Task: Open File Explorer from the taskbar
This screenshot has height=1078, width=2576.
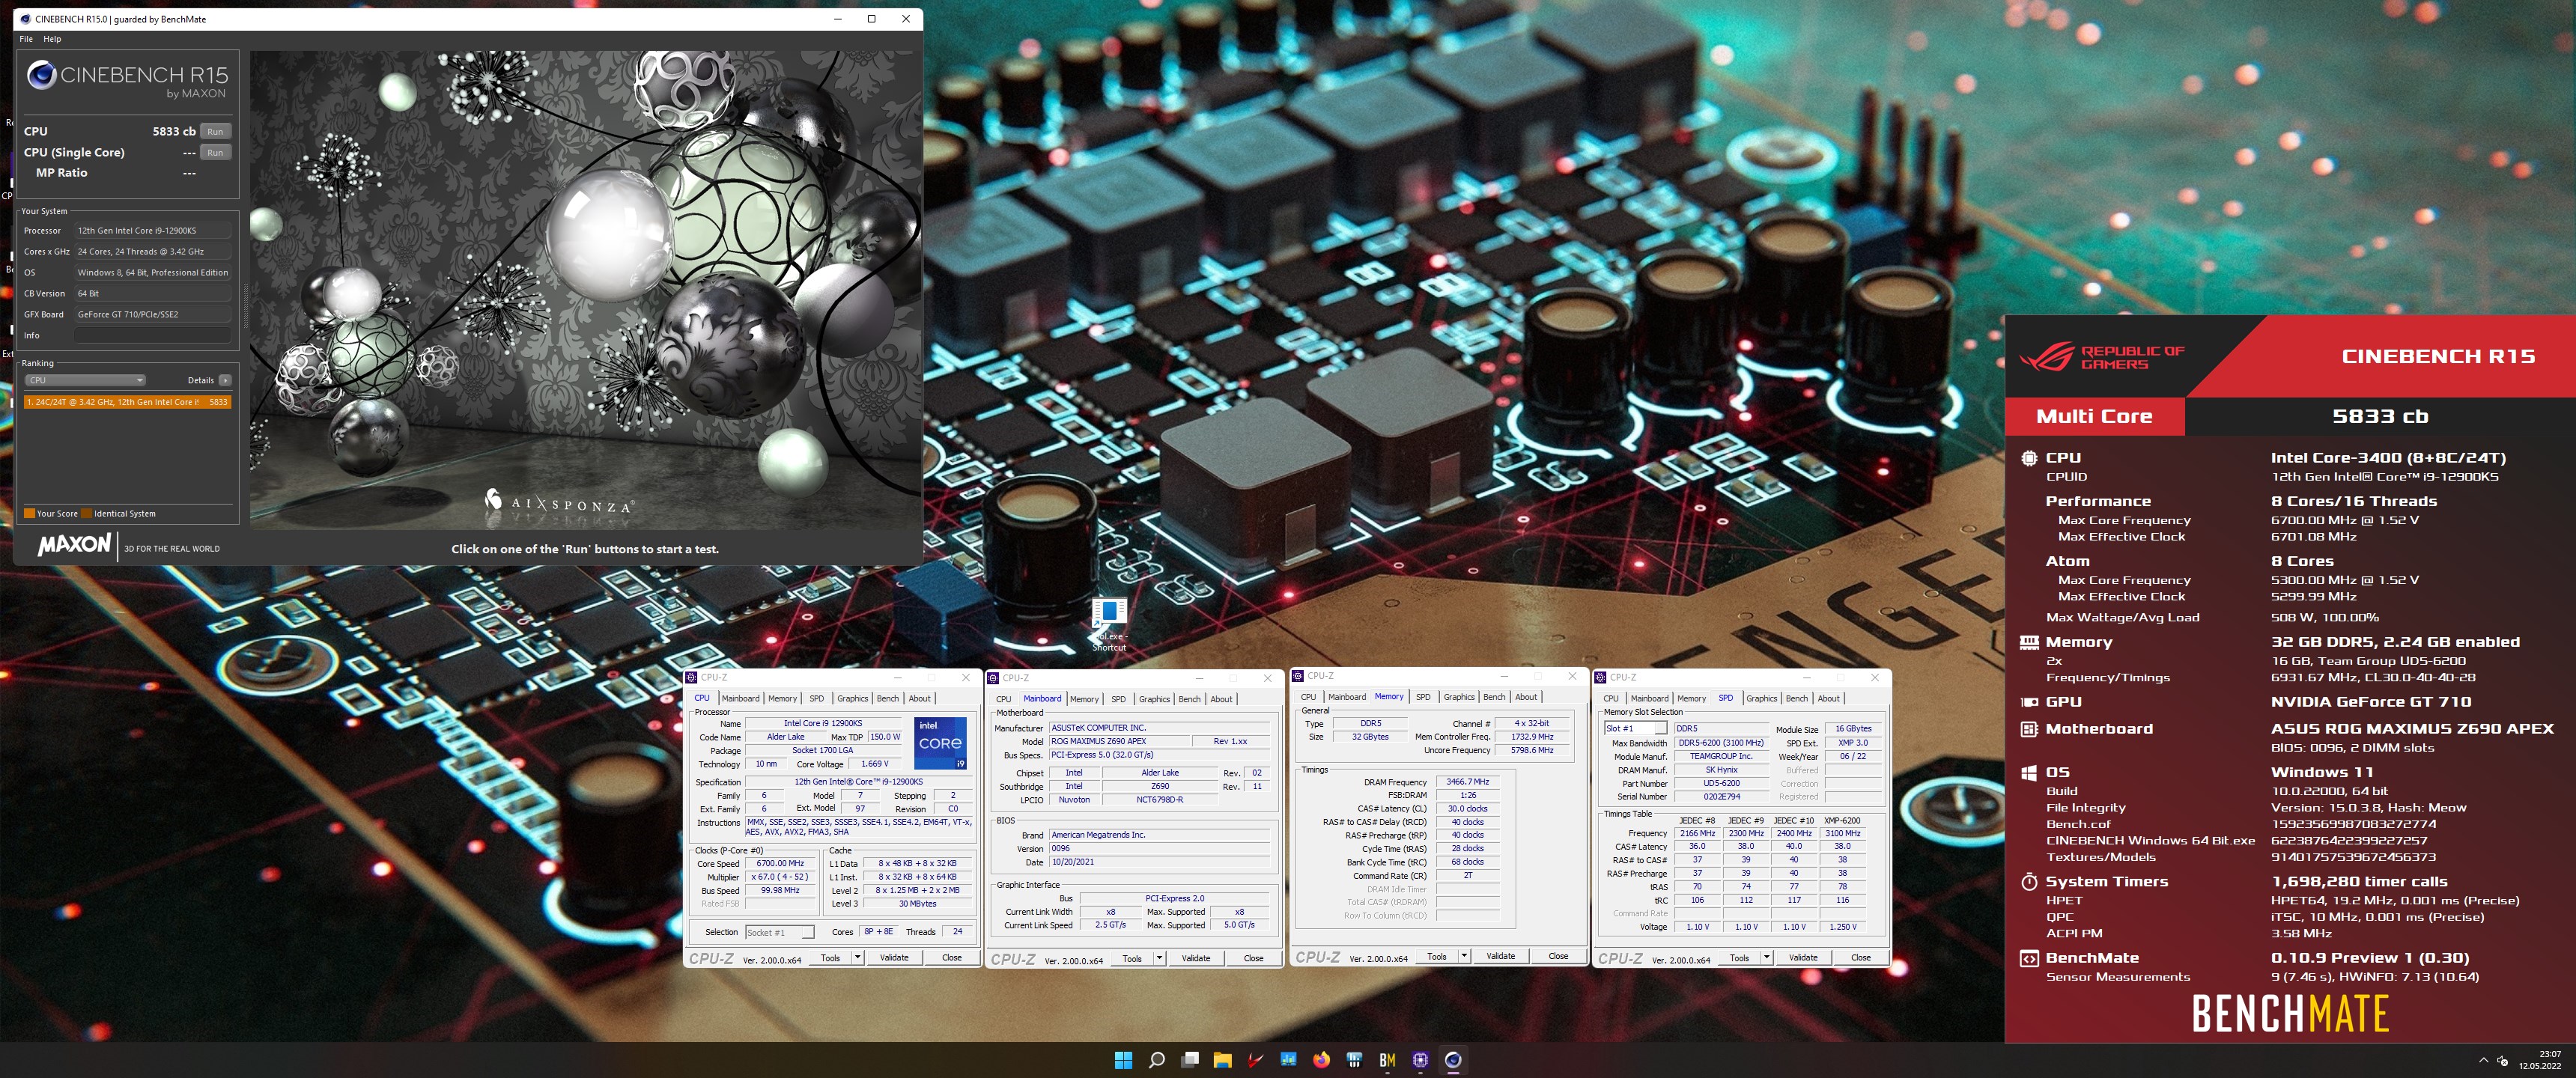Action: [1222, 1060]
